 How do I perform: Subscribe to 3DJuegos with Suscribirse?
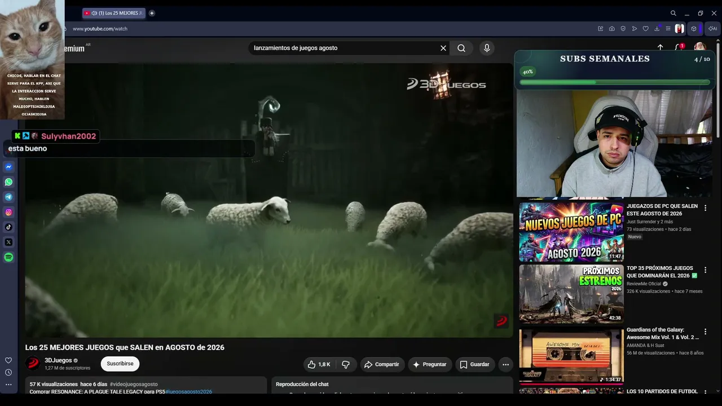(120, 364)
